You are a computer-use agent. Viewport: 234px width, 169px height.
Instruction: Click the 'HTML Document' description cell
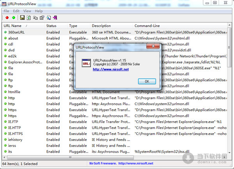click(106, 92)
